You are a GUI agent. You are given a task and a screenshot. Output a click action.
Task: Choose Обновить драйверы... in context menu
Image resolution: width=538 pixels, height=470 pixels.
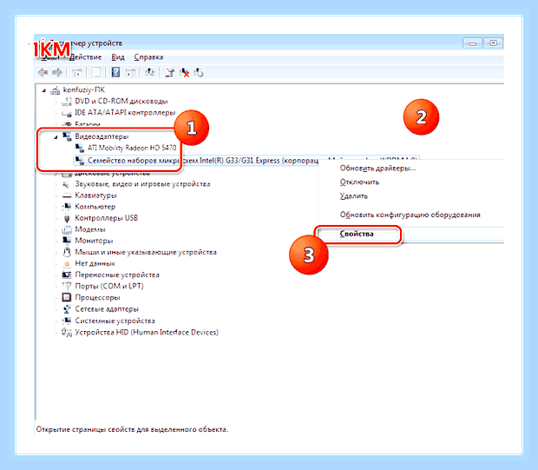[377, 169]
